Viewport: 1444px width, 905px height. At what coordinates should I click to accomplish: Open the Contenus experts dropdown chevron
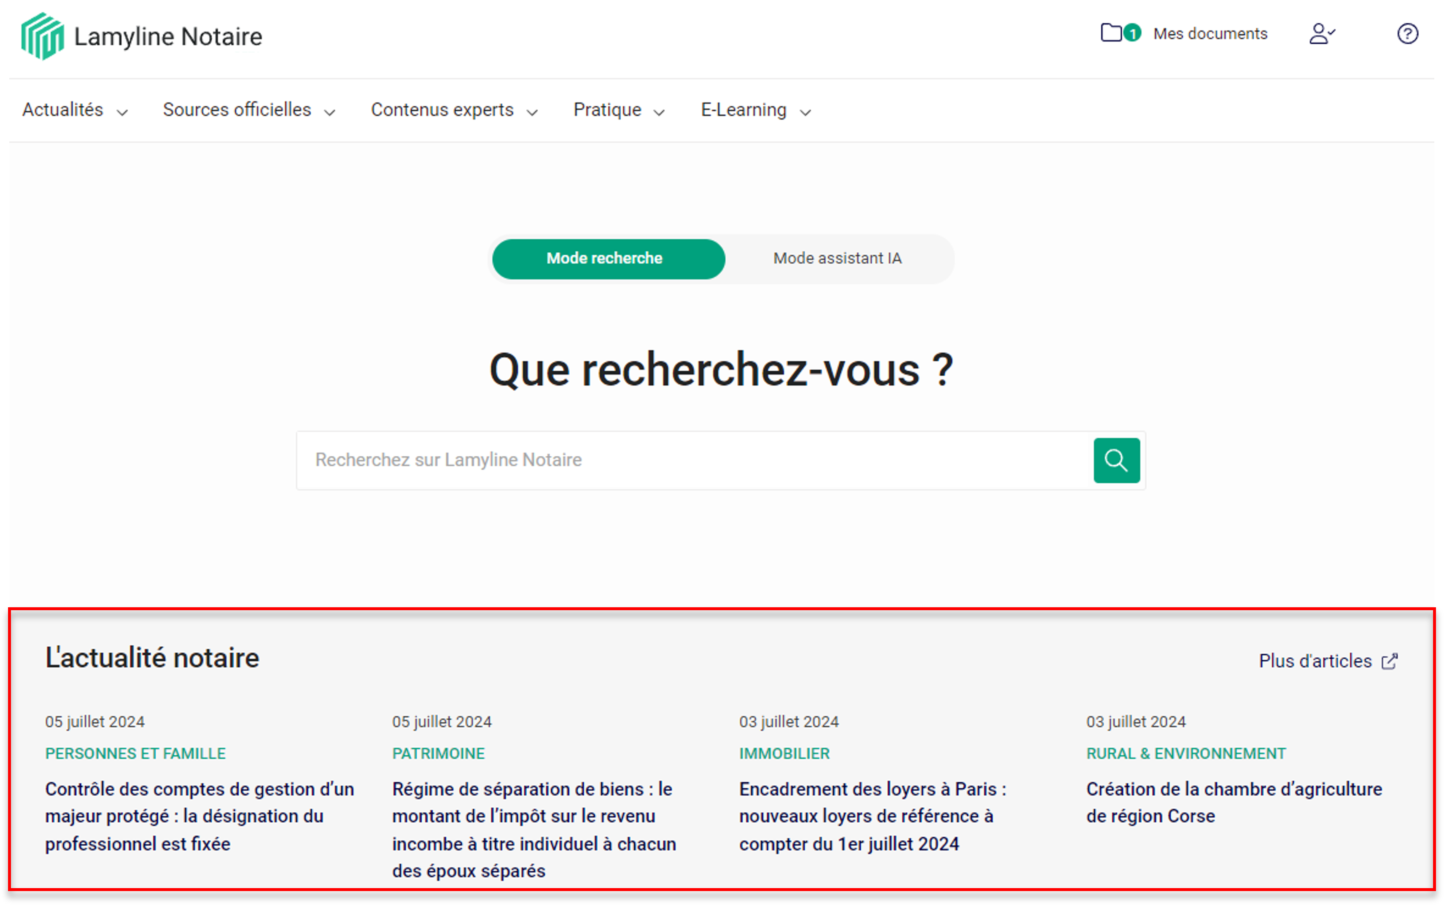531,112
